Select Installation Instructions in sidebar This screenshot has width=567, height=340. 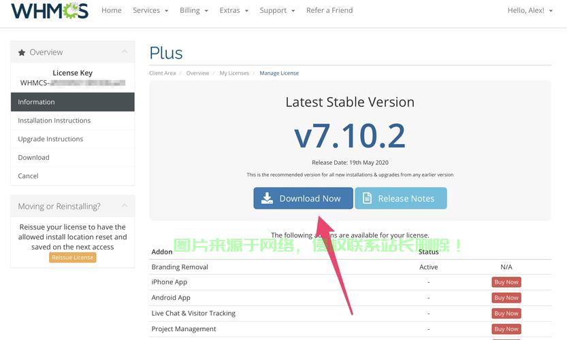coord(54,120)
